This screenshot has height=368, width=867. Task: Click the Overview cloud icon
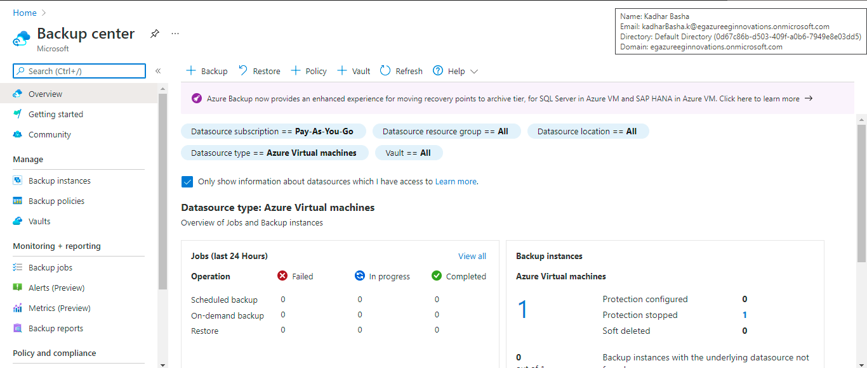18,94
